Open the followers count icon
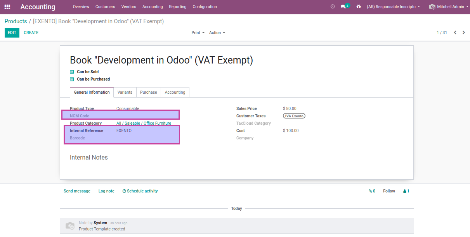The image size is (470, 237). (x=406, y=191)
